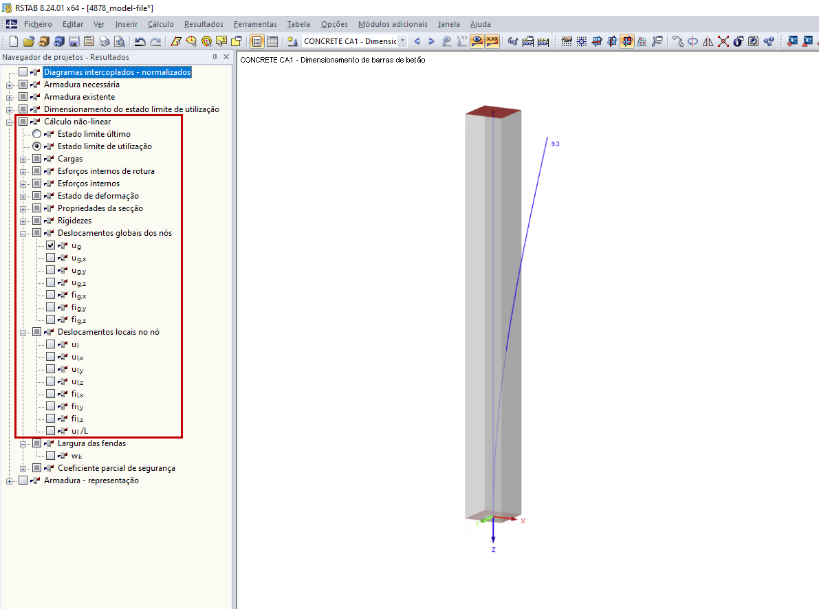
Task: Open print preview with the magnifier-page icon
Action: pyautogui.click(x=120, y=41)
